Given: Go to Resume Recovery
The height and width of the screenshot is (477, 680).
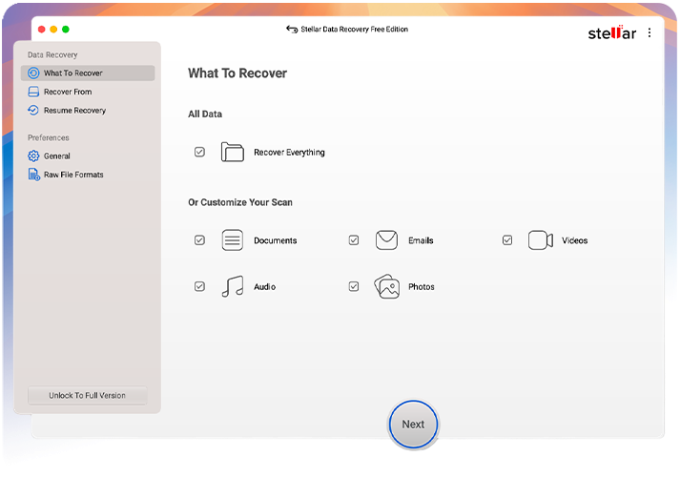Looking at the screenshot, I should [88, 110].
